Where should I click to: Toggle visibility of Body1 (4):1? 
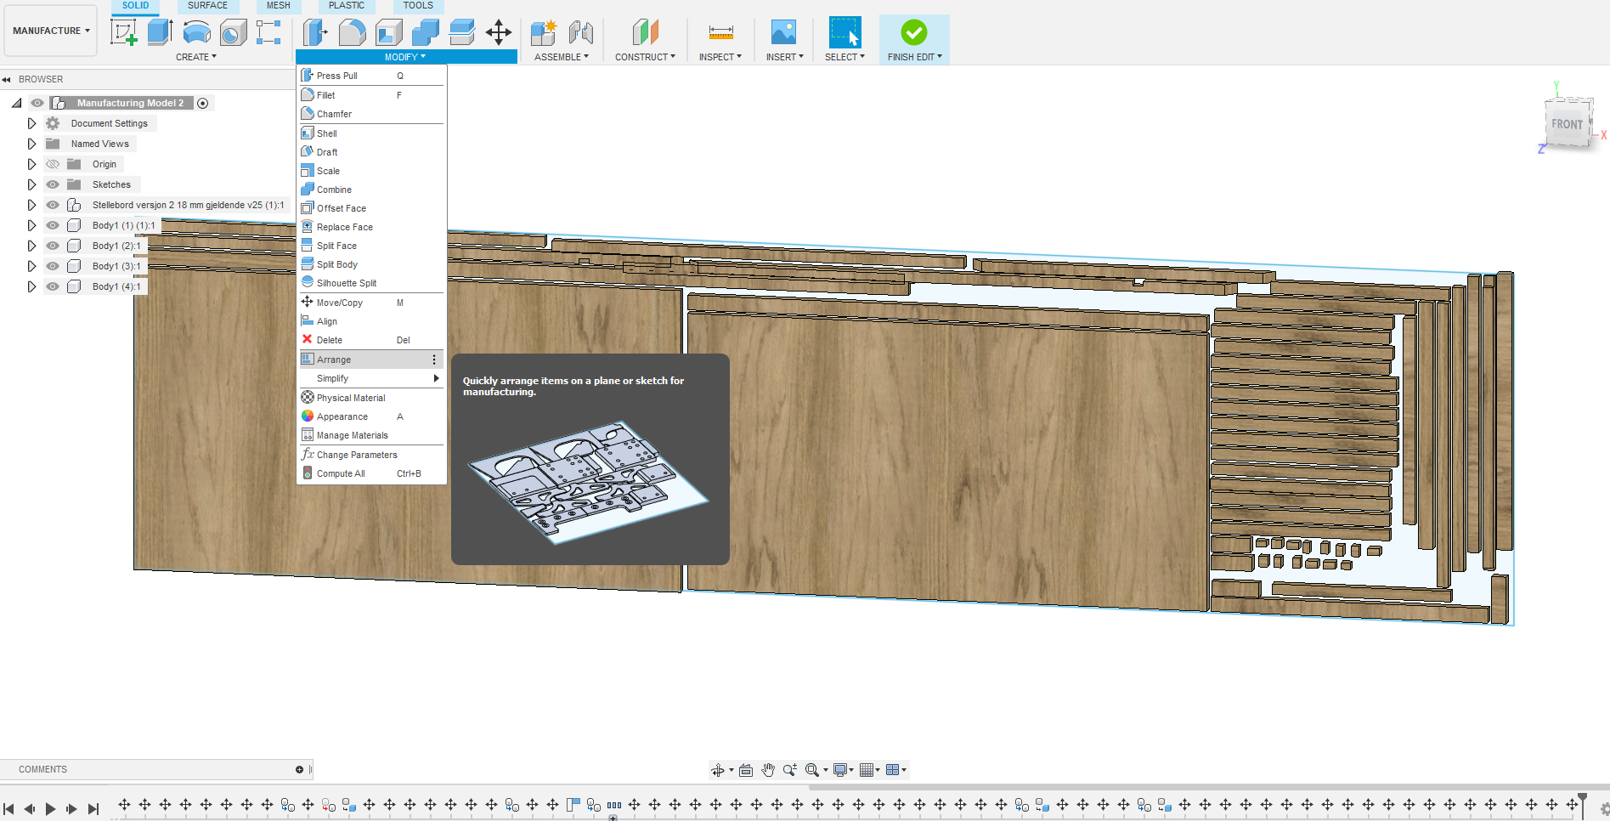53,286
